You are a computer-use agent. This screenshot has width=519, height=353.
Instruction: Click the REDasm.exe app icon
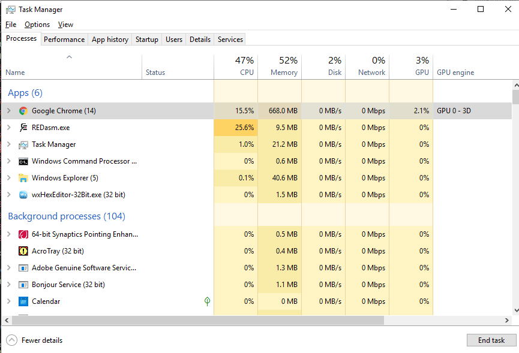click(x=23, y=128)
